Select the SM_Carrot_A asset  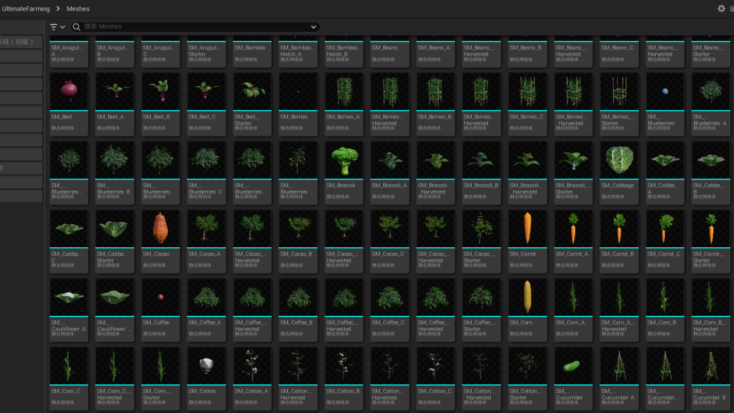[574, 241]
